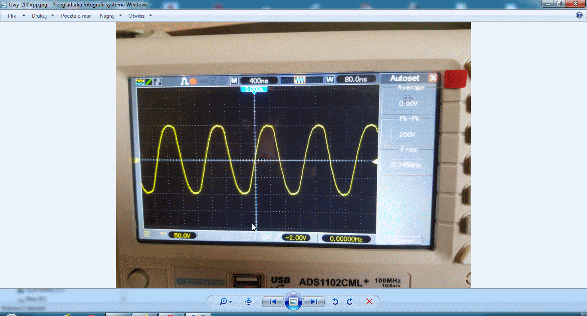Skip to the next photo

(x=314, y=301)
